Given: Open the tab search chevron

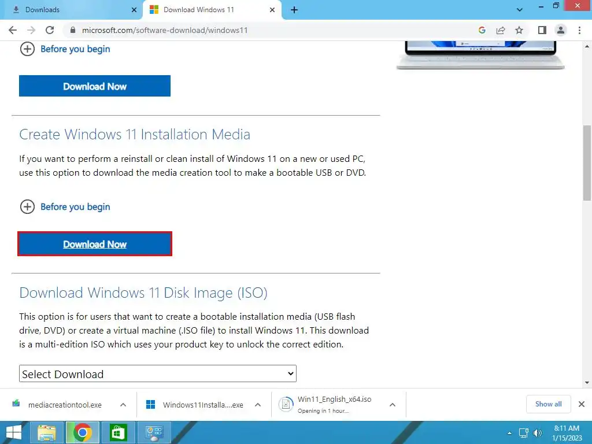Looking at the screenshot, I should pos(520,10).
